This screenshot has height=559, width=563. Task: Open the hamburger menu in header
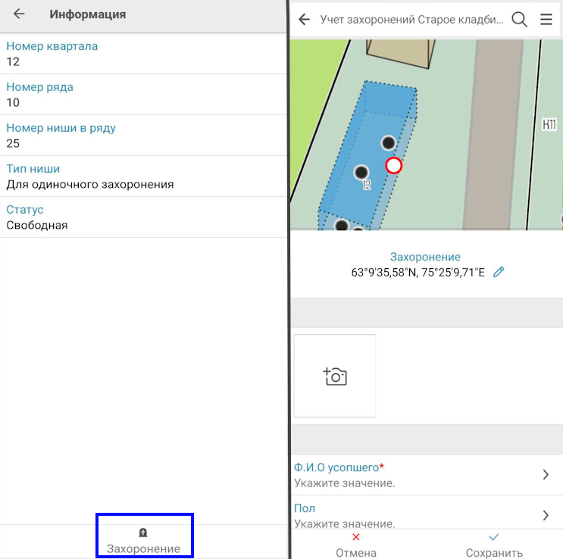(x=546, y=20)
